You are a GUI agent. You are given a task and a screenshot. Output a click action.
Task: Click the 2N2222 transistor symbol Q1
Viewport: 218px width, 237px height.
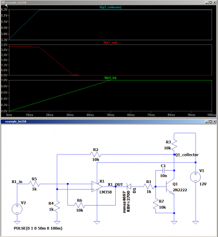(x=170, y=187)
